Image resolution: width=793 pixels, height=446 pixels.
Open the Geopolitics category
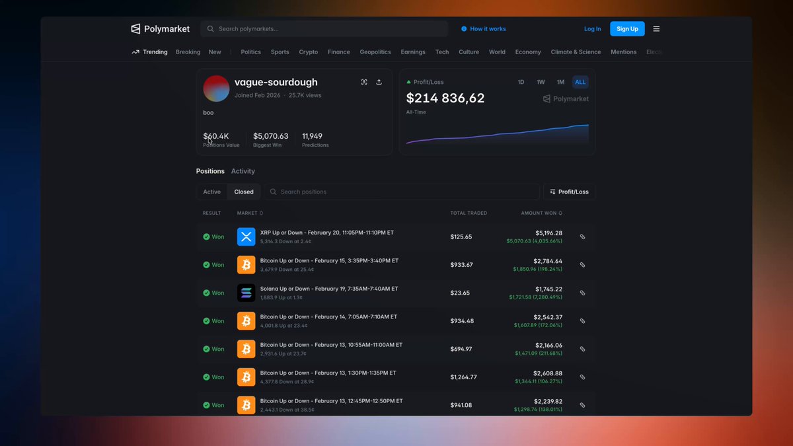(375, 52)
